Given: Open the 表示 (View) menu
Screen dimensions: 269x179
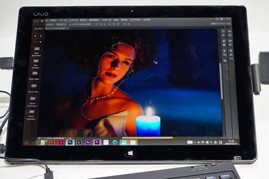Looking at the screenshot, I should (124, 20).
